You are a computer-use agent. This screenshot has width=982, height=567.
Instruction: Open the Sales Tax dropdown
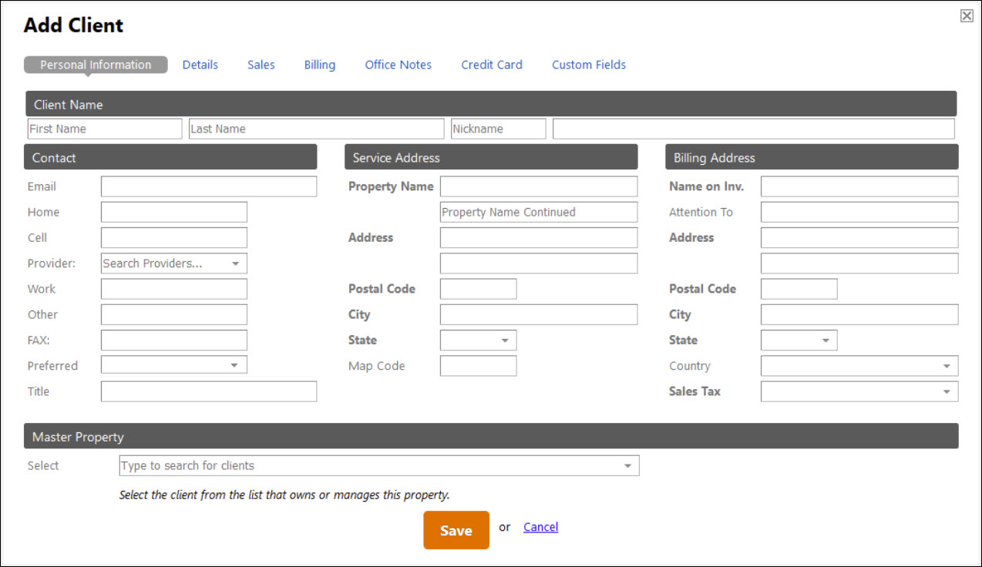(x=859, y=391)
